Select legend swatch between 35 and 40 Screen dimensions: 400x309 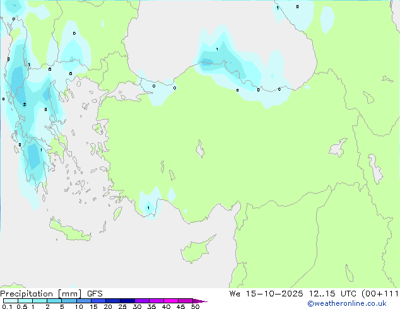[x=156, y=301]
